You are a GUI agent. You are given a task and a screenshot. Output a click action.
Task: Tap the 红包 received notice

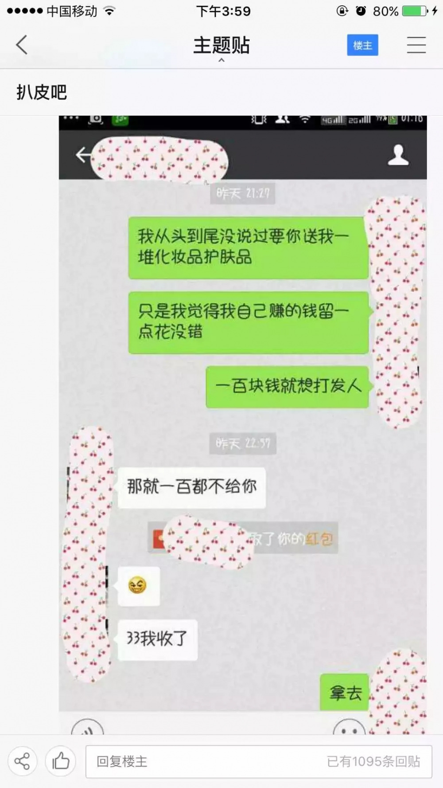coord(243,539)
